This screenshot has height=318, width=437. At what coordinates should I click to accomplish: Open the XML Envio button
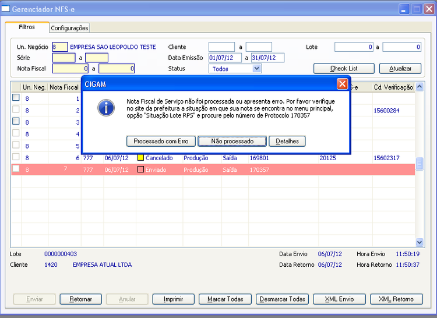click(x=339, y=299)
